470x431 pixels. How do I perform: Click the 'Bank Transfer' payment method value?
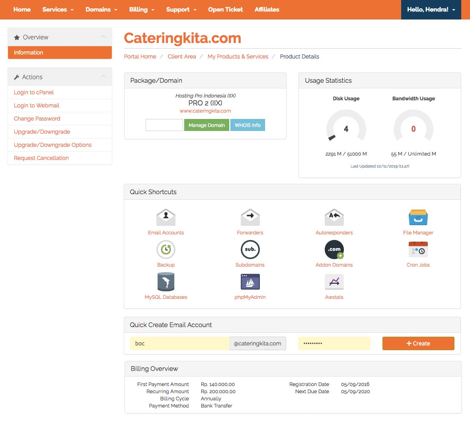click(x=216, y=406)
